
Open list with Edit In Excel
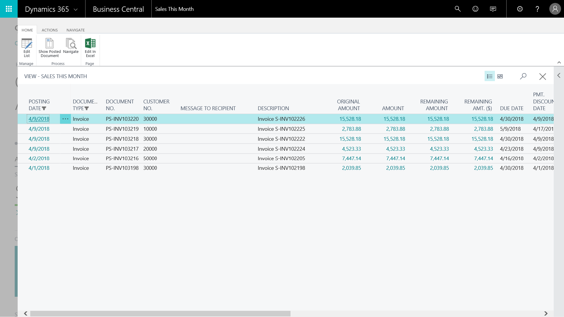pyautogui.click(x=90, y=48)
